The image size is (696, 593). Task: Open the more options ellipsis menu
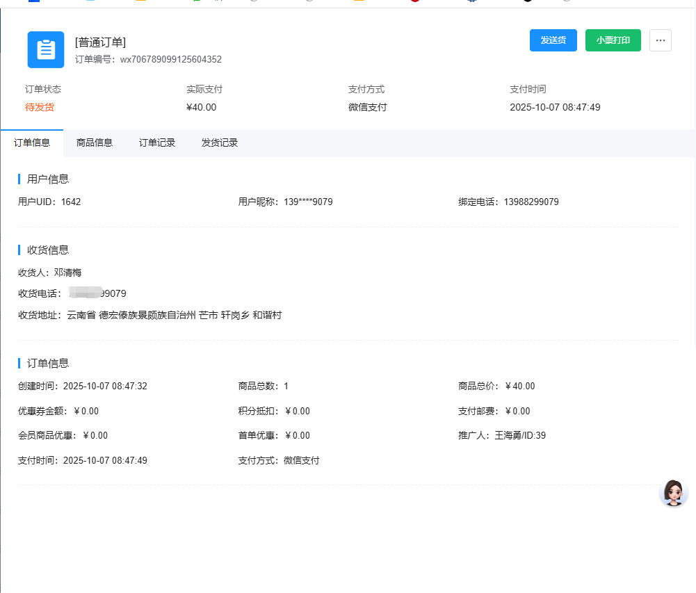(x=660, y=40)
